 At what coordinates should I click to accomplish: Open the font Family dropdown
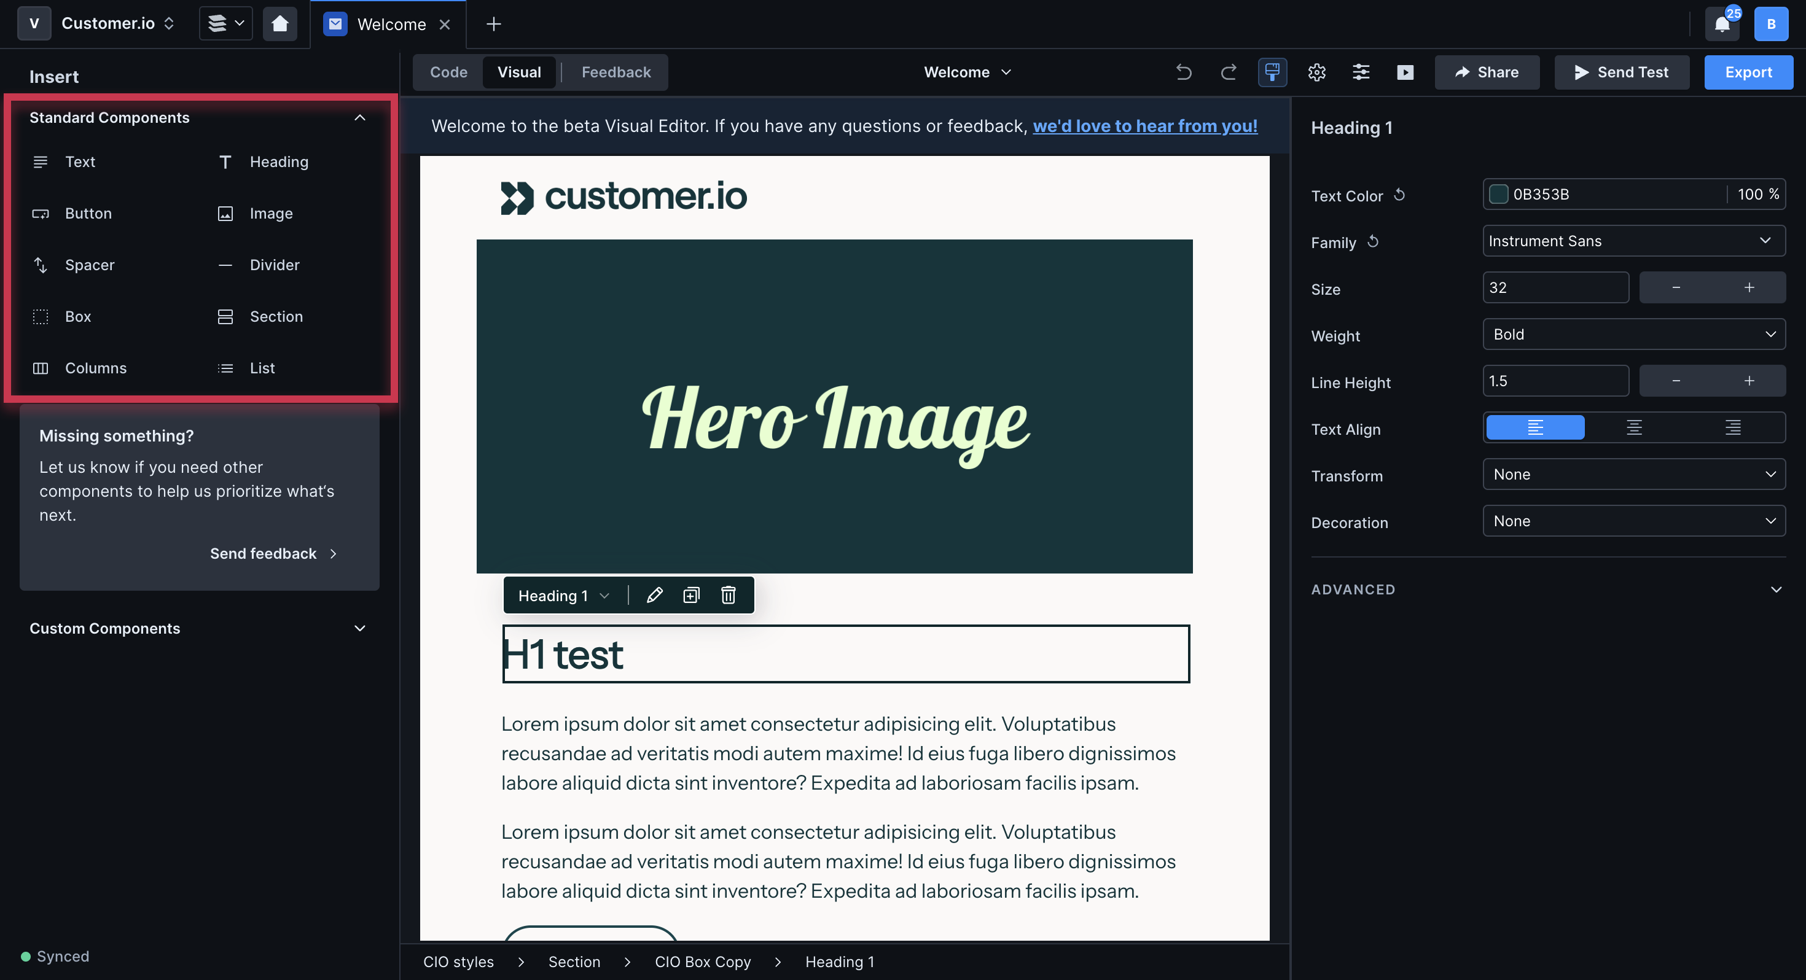(x=1633, y=241)
